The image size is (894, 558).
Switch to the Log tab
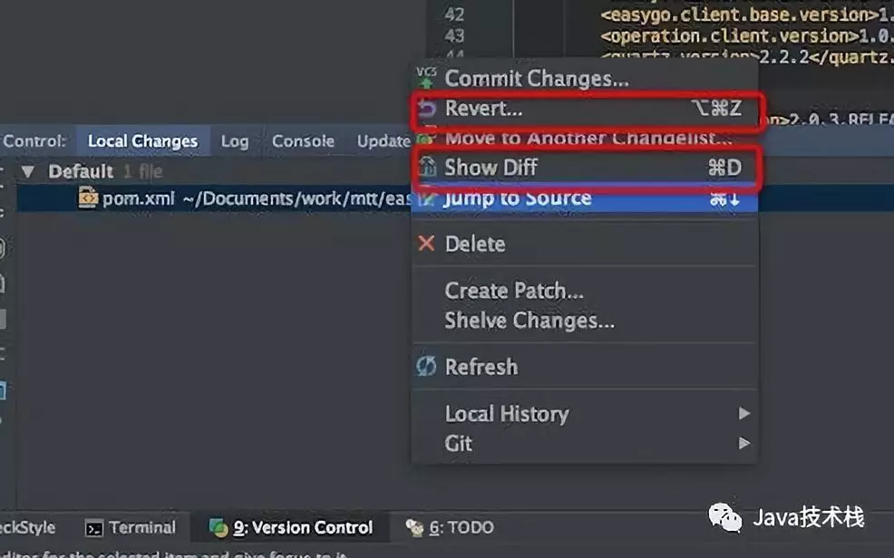234,141
